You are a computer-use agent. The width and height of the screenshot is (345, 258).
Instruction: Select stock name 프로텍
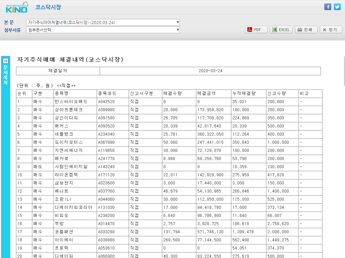pos(62,248)
